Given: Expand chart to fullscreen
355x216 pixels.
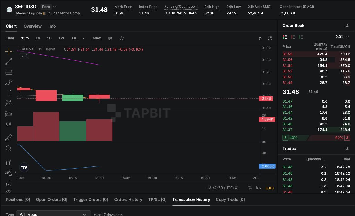Looking at the screenshot, I should click(270, 38).
